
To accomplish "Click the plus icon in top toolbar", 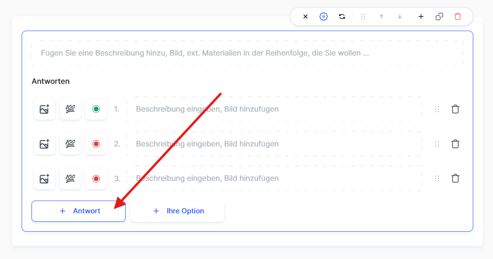I will [421, 16].
